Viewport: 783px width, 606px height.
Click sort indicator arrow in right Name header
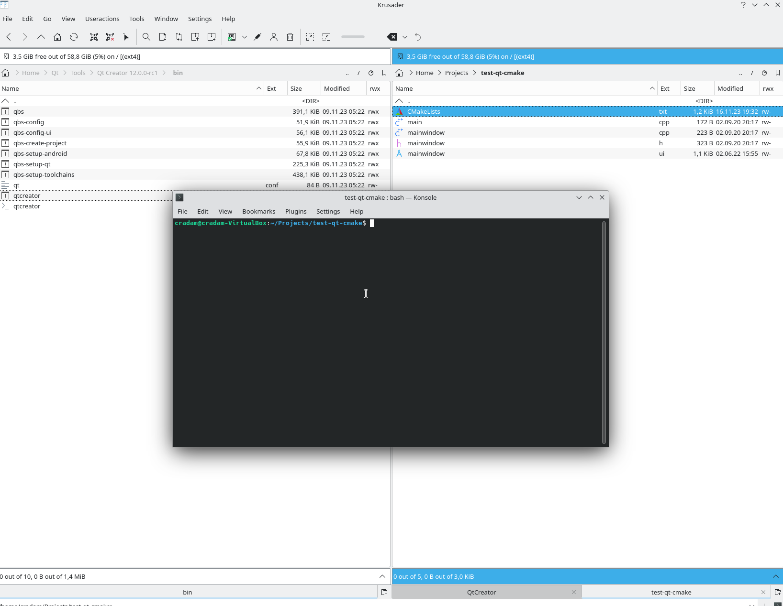[652, 88]
